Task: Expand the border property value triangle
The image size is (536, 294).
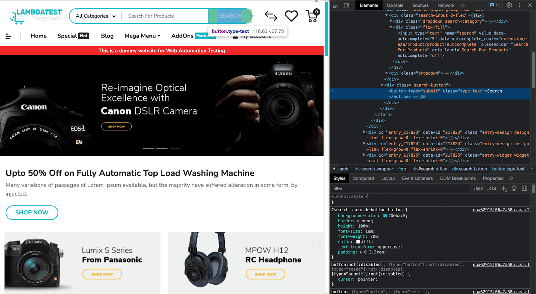Action: pos(358,221)
